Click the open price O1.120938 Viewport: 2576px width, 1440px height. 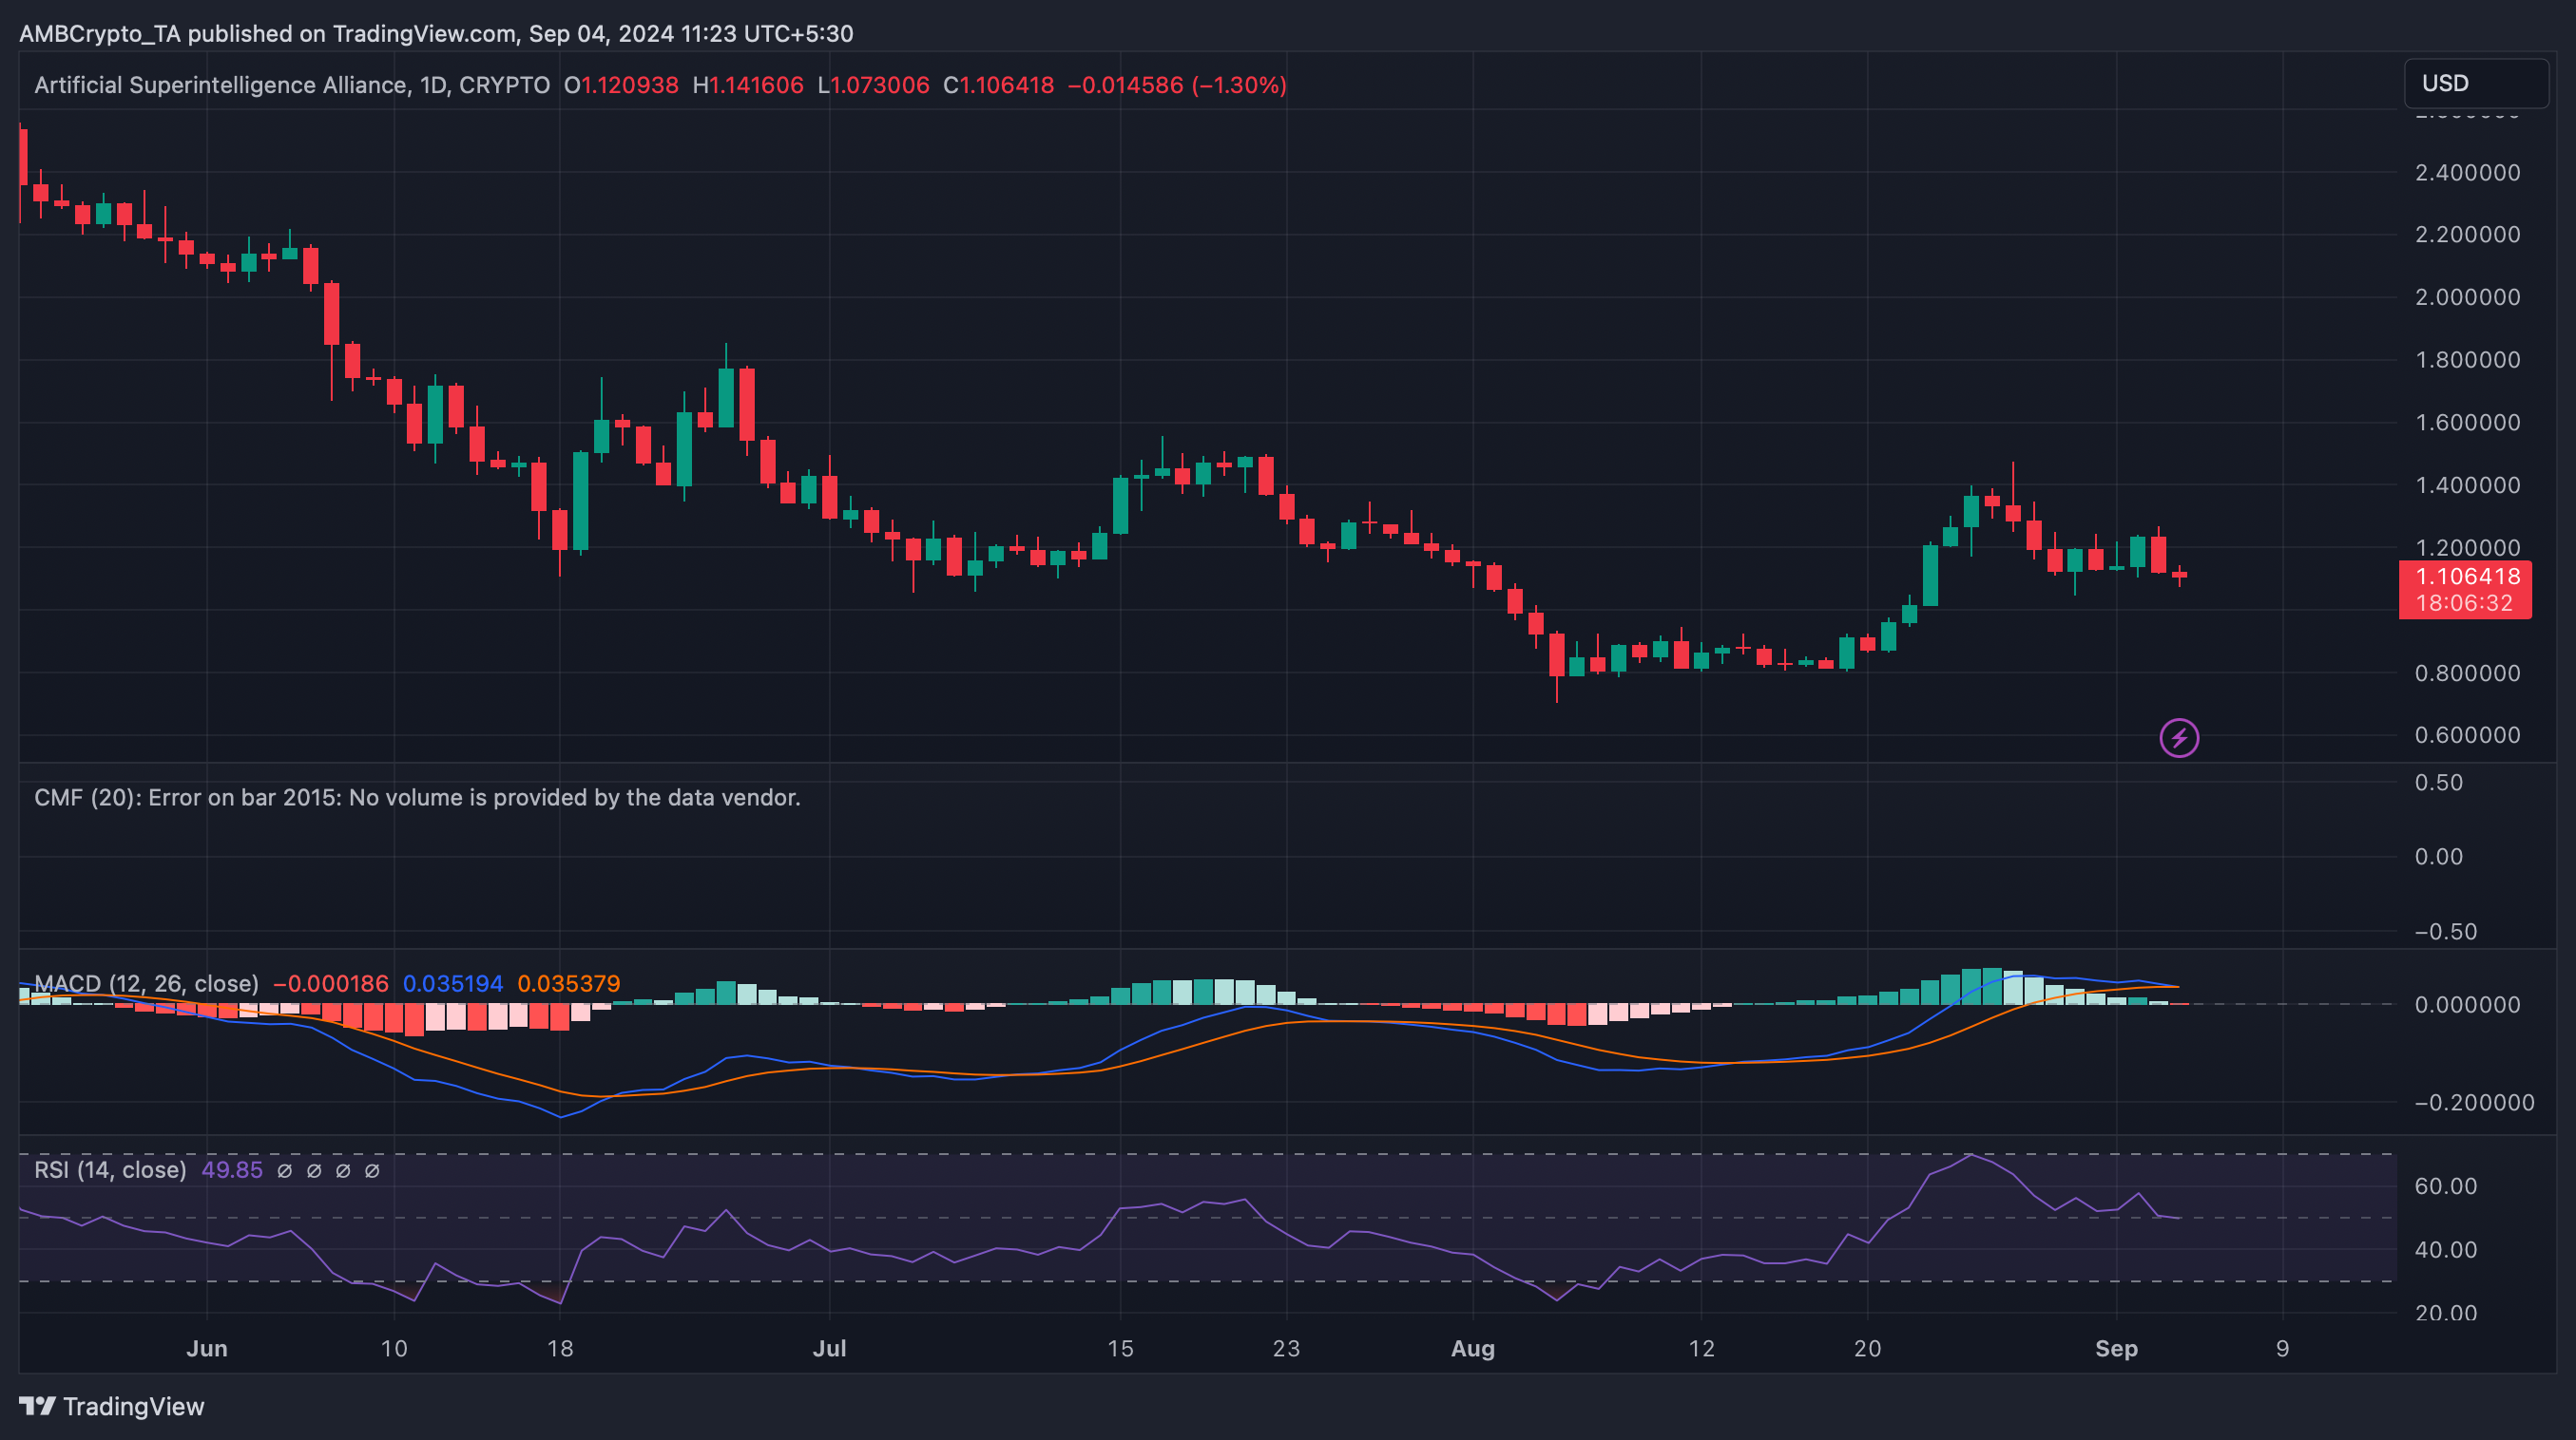point(621,85)
